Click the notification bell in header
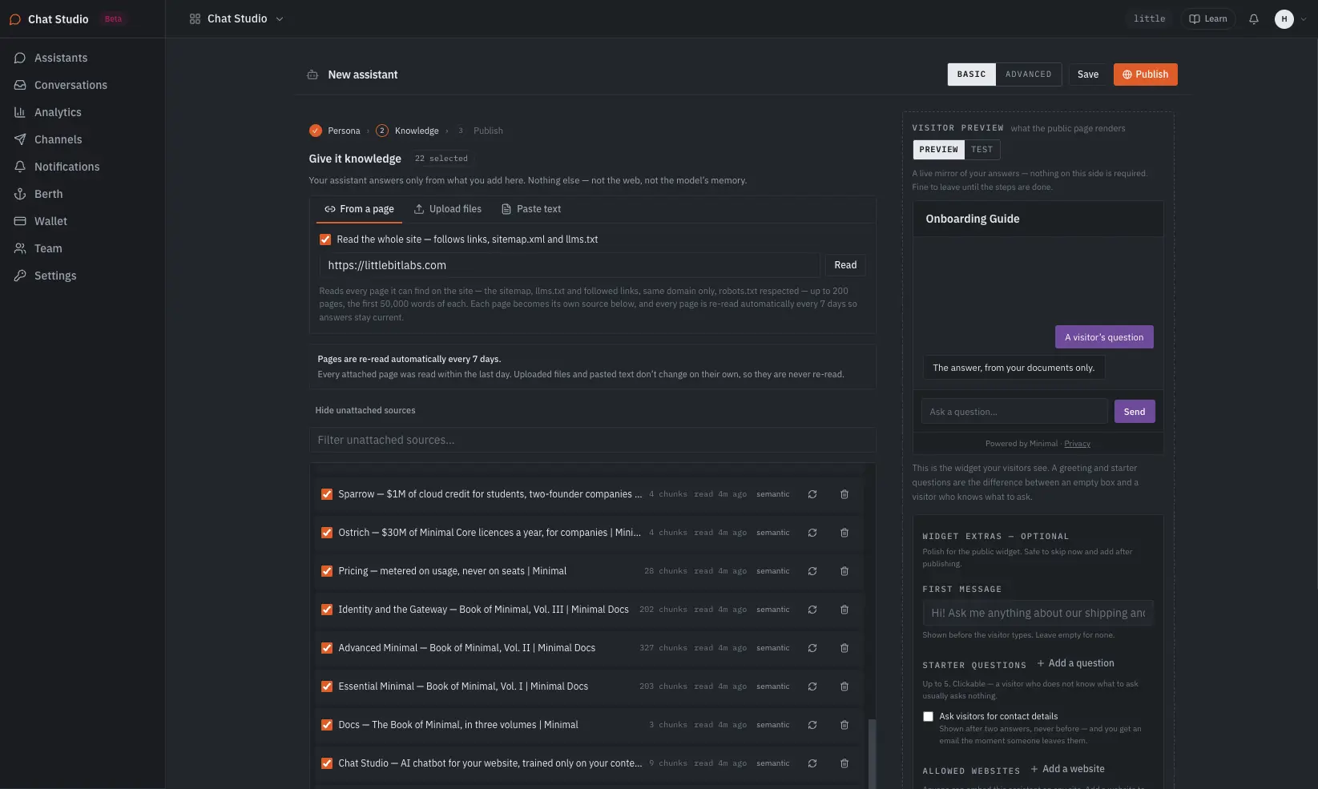1318x789 pixels. point(1254,19)
